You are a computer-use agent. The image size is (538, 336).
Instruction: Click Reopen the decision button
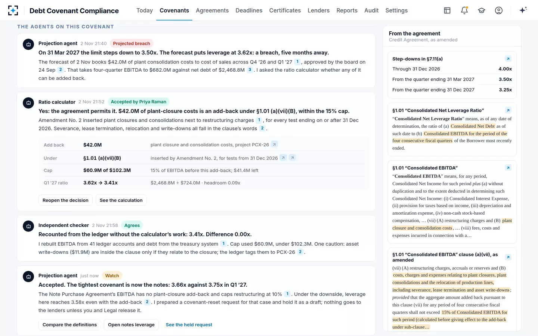(65, 200)
